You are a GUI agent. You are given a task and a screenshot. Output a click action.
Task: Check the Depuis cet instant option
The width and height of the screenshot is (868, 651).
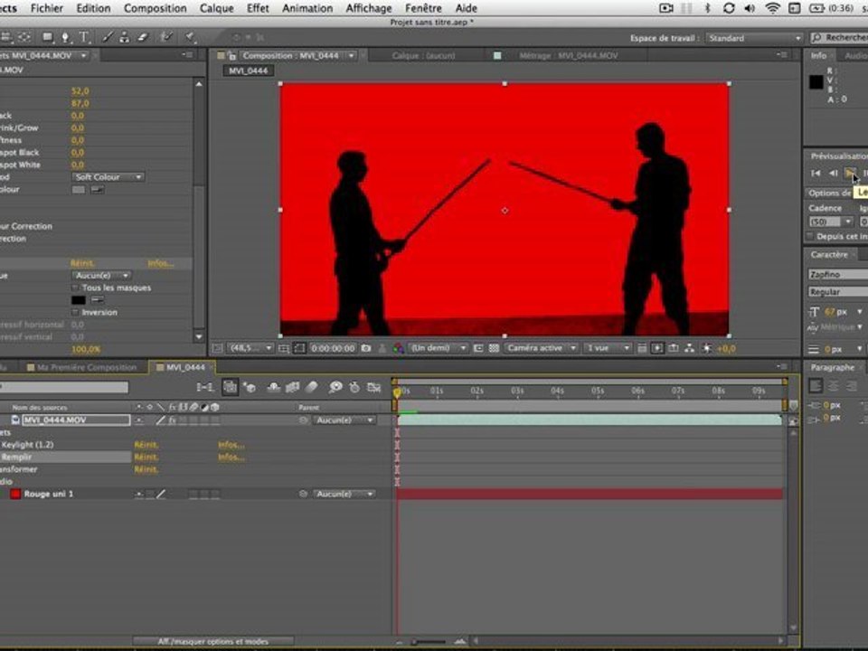810,236
